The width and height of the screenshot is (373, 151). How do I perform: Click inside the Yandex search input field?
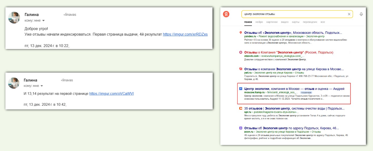[292, 14]
